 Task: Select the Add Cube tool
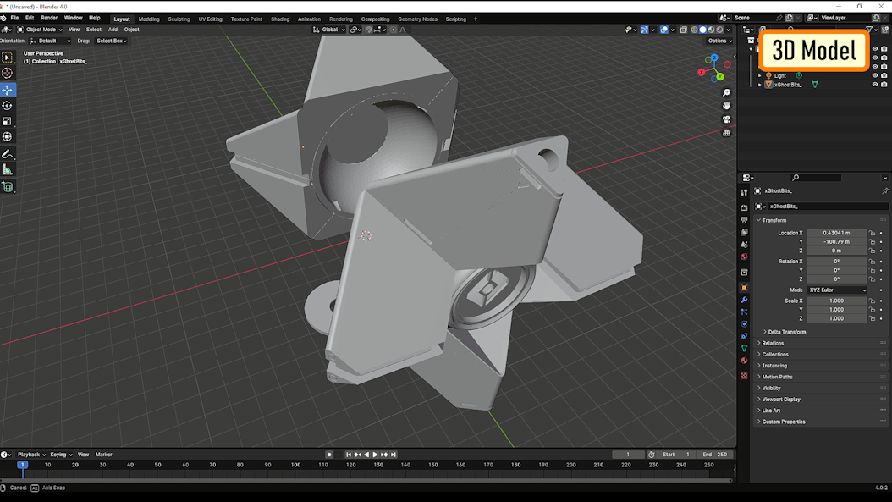(x=8, y=187)
